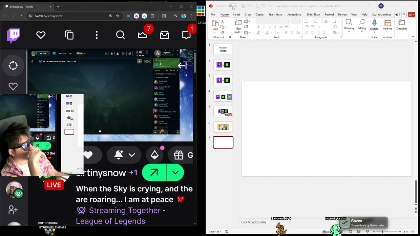Open Twitch three-dot more menu

point(96,35)
